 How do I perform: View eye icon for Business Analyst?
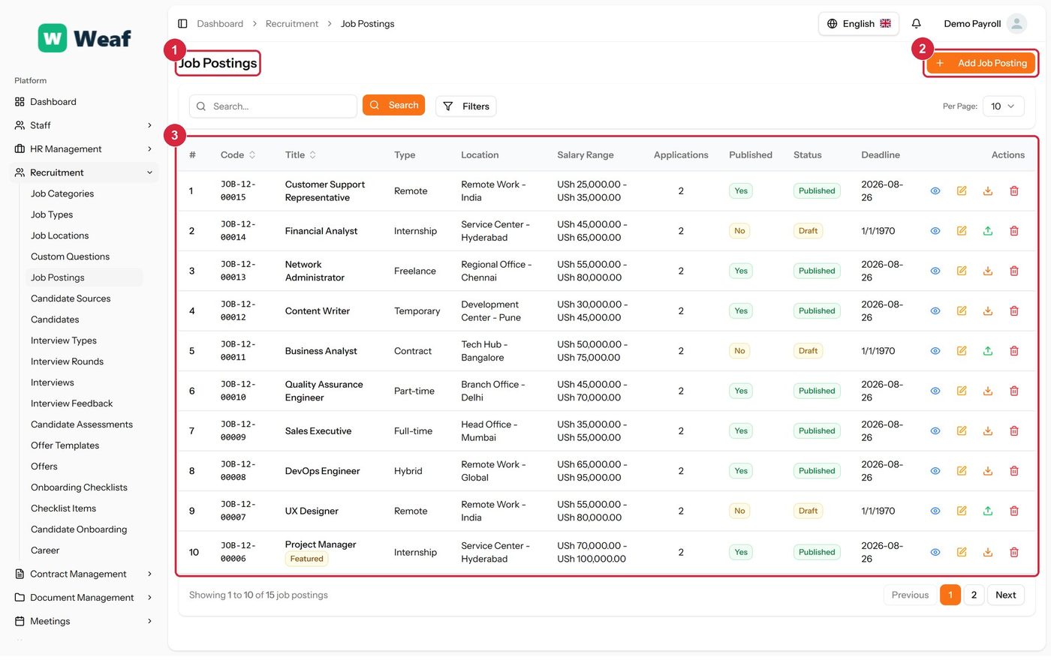(x=935, y=351)
